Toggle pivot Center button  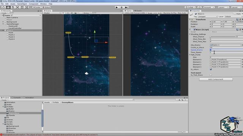(36, 7)
